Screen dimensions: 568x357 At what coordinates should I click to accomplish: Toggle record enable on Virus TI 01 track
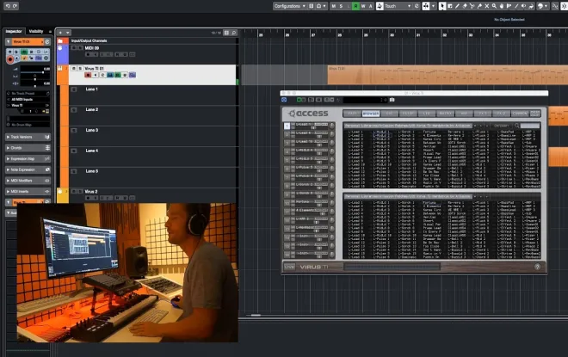(x=88, y=75)
